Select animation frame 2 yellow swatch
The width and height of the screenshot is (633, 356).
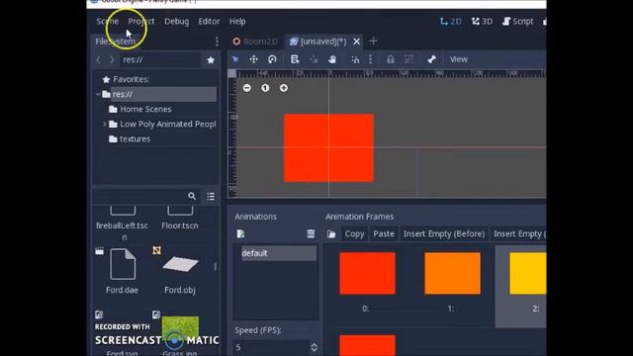pos(527,273)
